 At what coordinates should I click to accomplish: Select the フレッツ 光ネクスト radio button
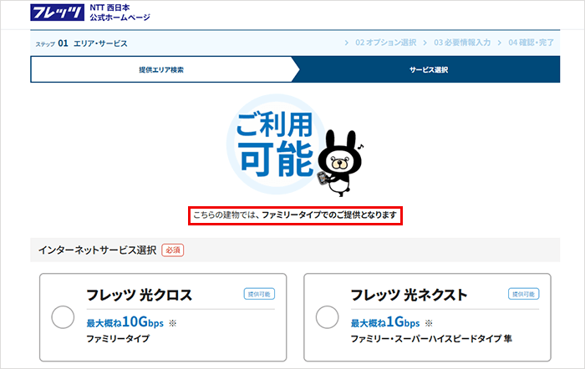click(x=329, y=318)
